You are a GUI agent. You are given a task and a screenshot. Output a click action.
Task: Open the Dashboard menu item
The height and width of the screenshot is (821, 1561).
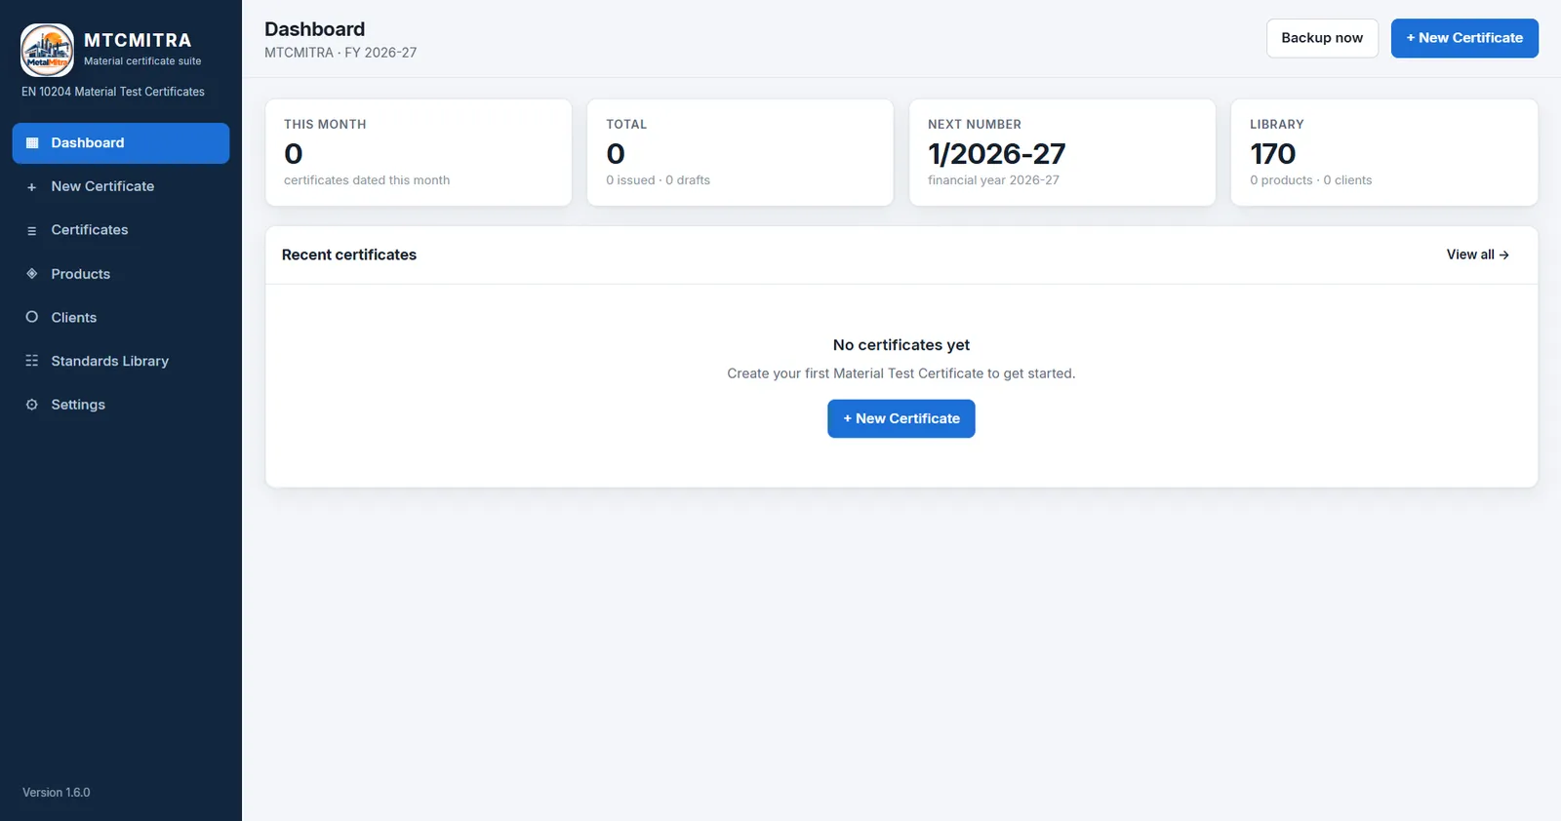pos(121,143)
